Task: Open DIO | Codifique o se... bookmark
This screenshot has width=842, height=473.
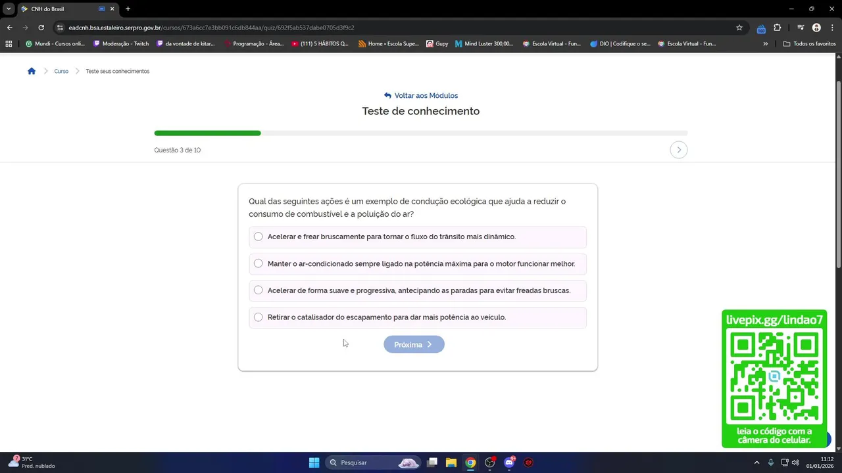Action: coord(620,43)
